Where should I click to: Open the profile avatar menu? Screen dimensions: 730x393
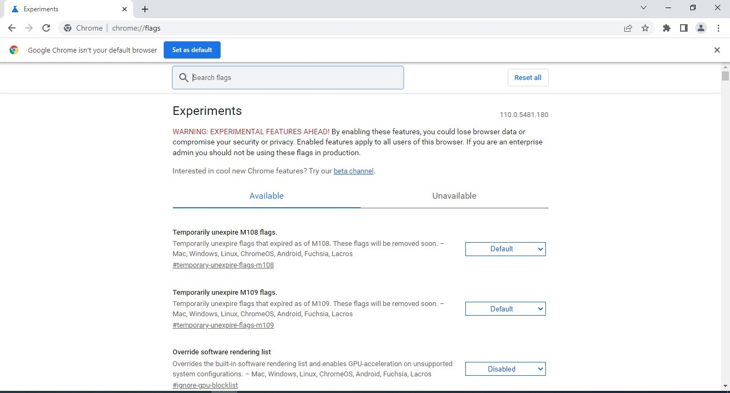(700, 28)
